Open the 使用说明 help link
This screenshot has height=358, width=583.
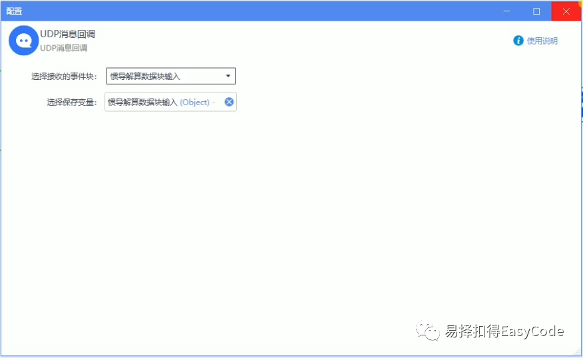click(542, 41)
